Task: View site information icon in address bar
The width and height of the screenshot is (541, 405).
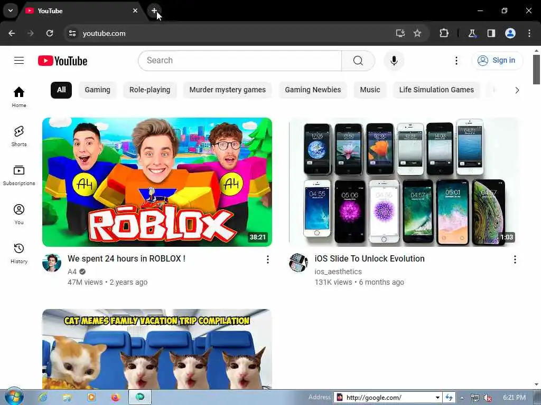Action: coord(72,33)
